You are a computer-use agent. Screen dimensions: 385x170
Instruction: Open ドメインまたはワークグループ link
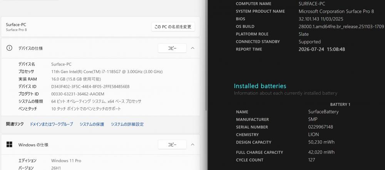click(51, 124)
